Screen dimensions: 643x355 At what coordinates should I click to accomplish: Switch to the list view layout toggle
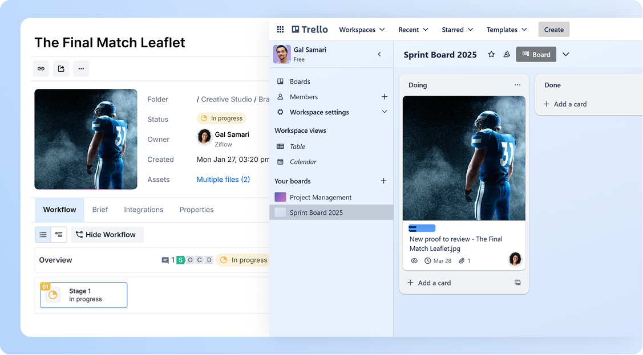pyautogui.click(x=43, y=234)
